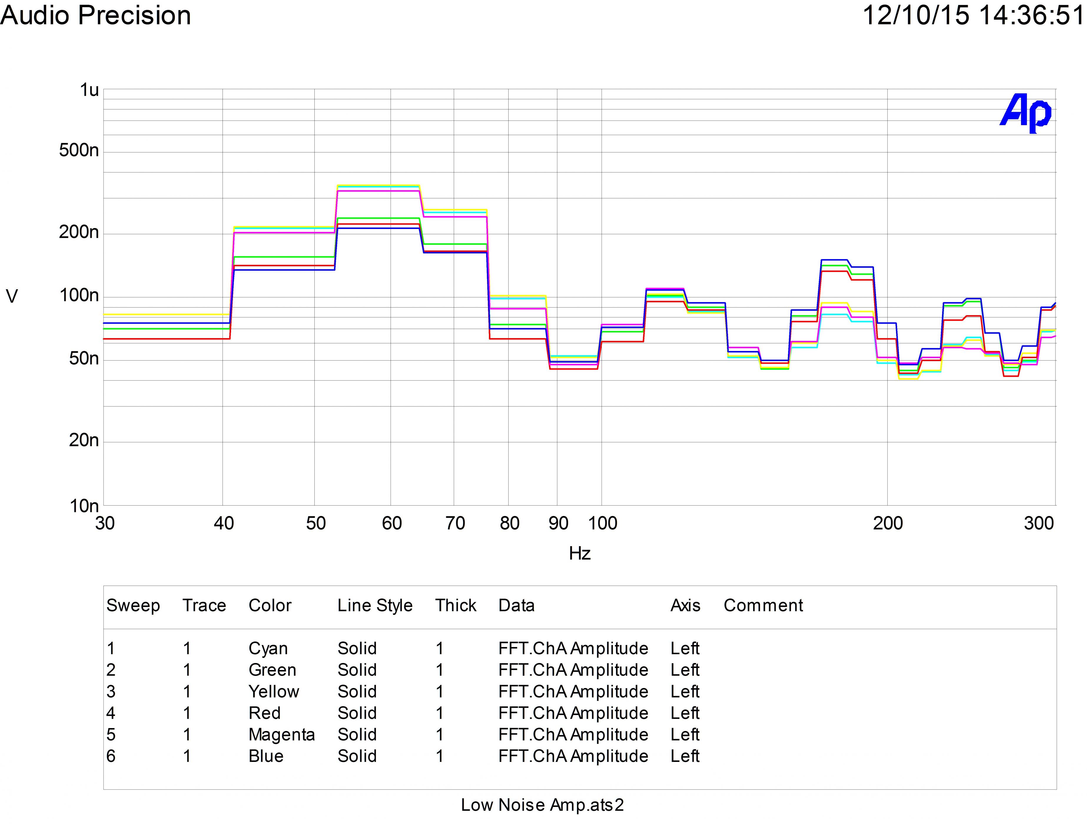Click the '1u' Y-axis label

[89, 90]
